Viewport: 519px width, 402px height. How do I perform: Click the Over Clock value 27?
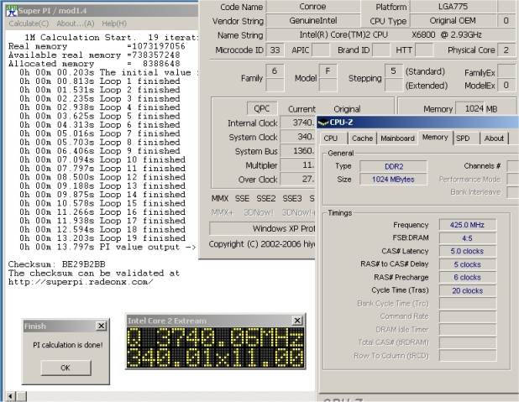click(x=298, y=180)
